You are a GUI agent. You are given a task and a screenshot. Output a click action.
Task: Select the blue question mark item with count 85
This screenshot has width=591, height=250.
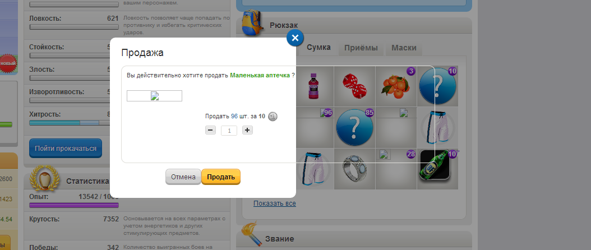(x=354, y=127)
